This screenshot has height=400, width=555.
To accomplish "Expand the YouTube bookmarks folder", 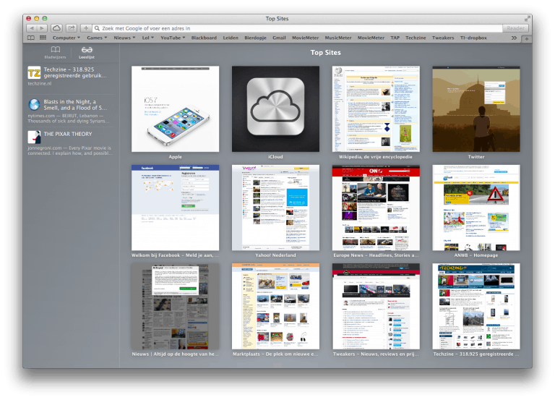I will [x=173, y=38].
